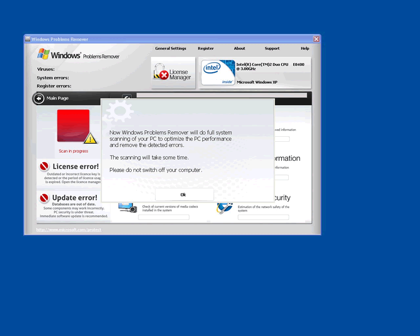Click the Windows flag logo
420x336 pixels.
pos(44,55)
